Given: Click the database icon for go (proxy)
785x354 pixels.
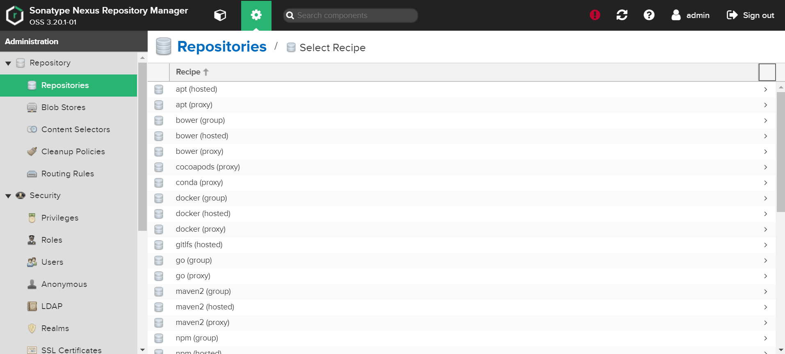Looking at the screenshot, I should 159,276.
